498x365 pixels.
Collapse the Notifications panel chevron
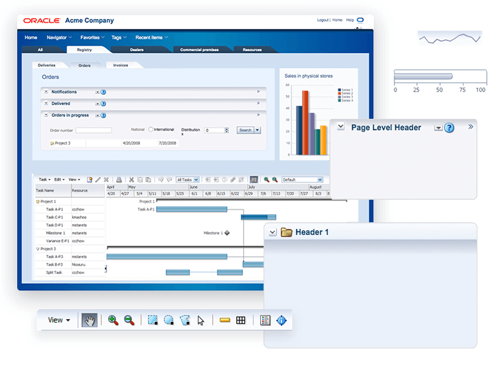pos(46,92)
